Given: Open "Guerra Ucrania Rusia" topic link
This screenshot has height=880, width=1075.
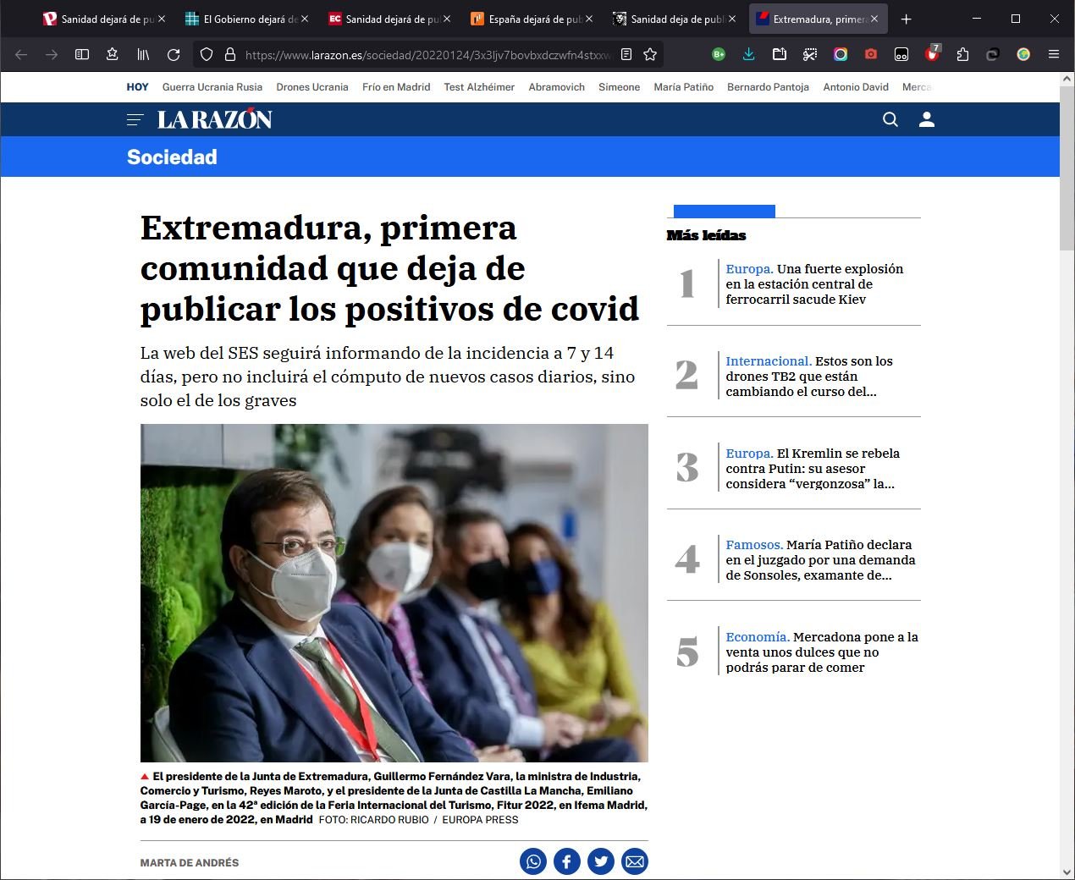Looking at the screenshot, I should tap(212, 87).
